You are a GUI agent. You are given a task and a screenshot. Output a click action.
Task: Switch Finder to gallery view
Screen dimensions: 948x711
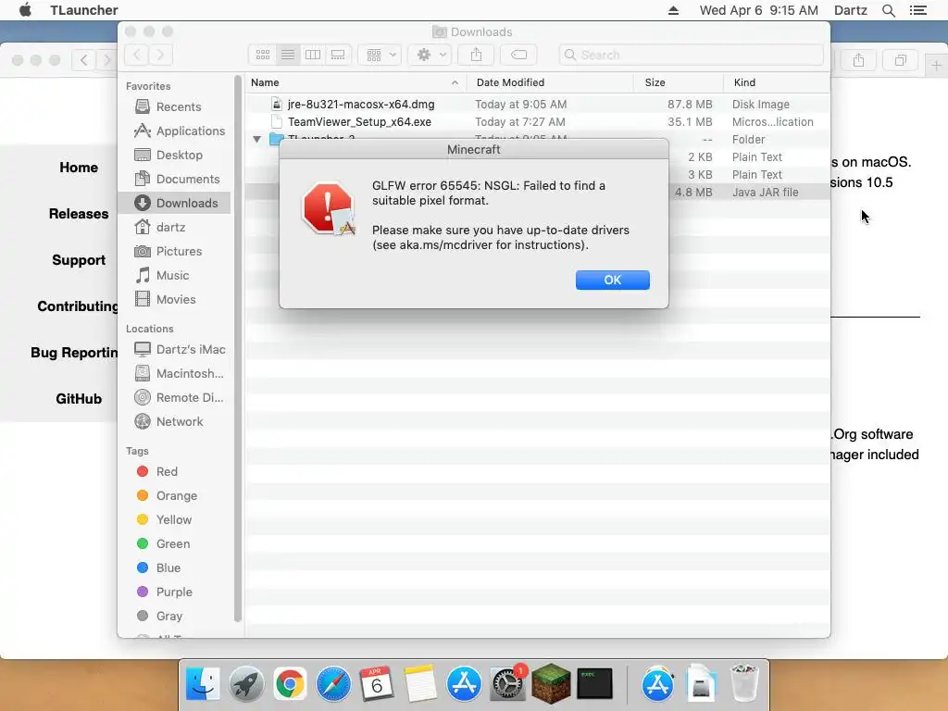(x=338, y=55)
